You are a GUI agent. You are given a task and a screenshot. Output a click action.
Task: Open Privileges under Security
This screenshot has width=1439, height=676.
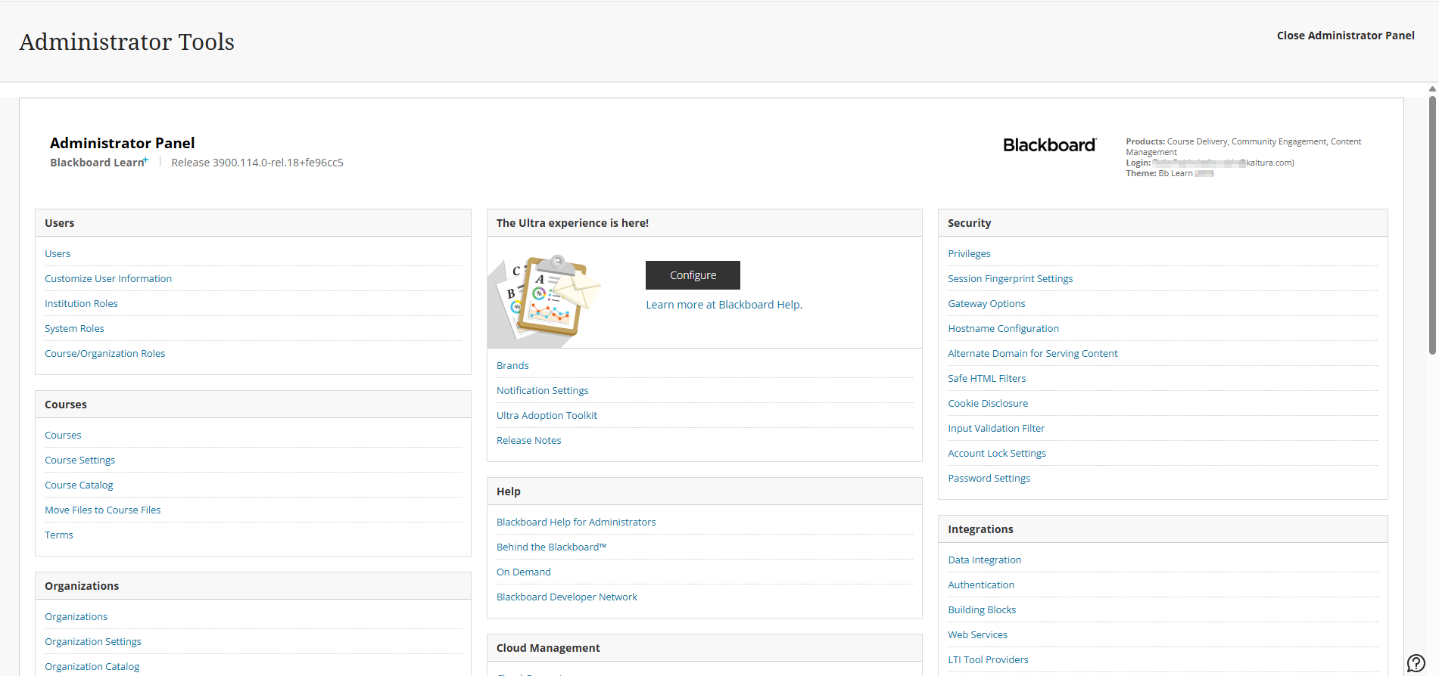click(x=969, y=254)
